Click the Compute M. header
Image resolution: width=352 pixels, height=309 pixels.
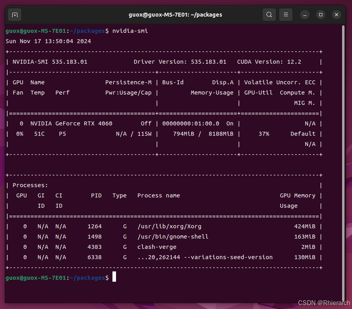[x=297, y=93]
